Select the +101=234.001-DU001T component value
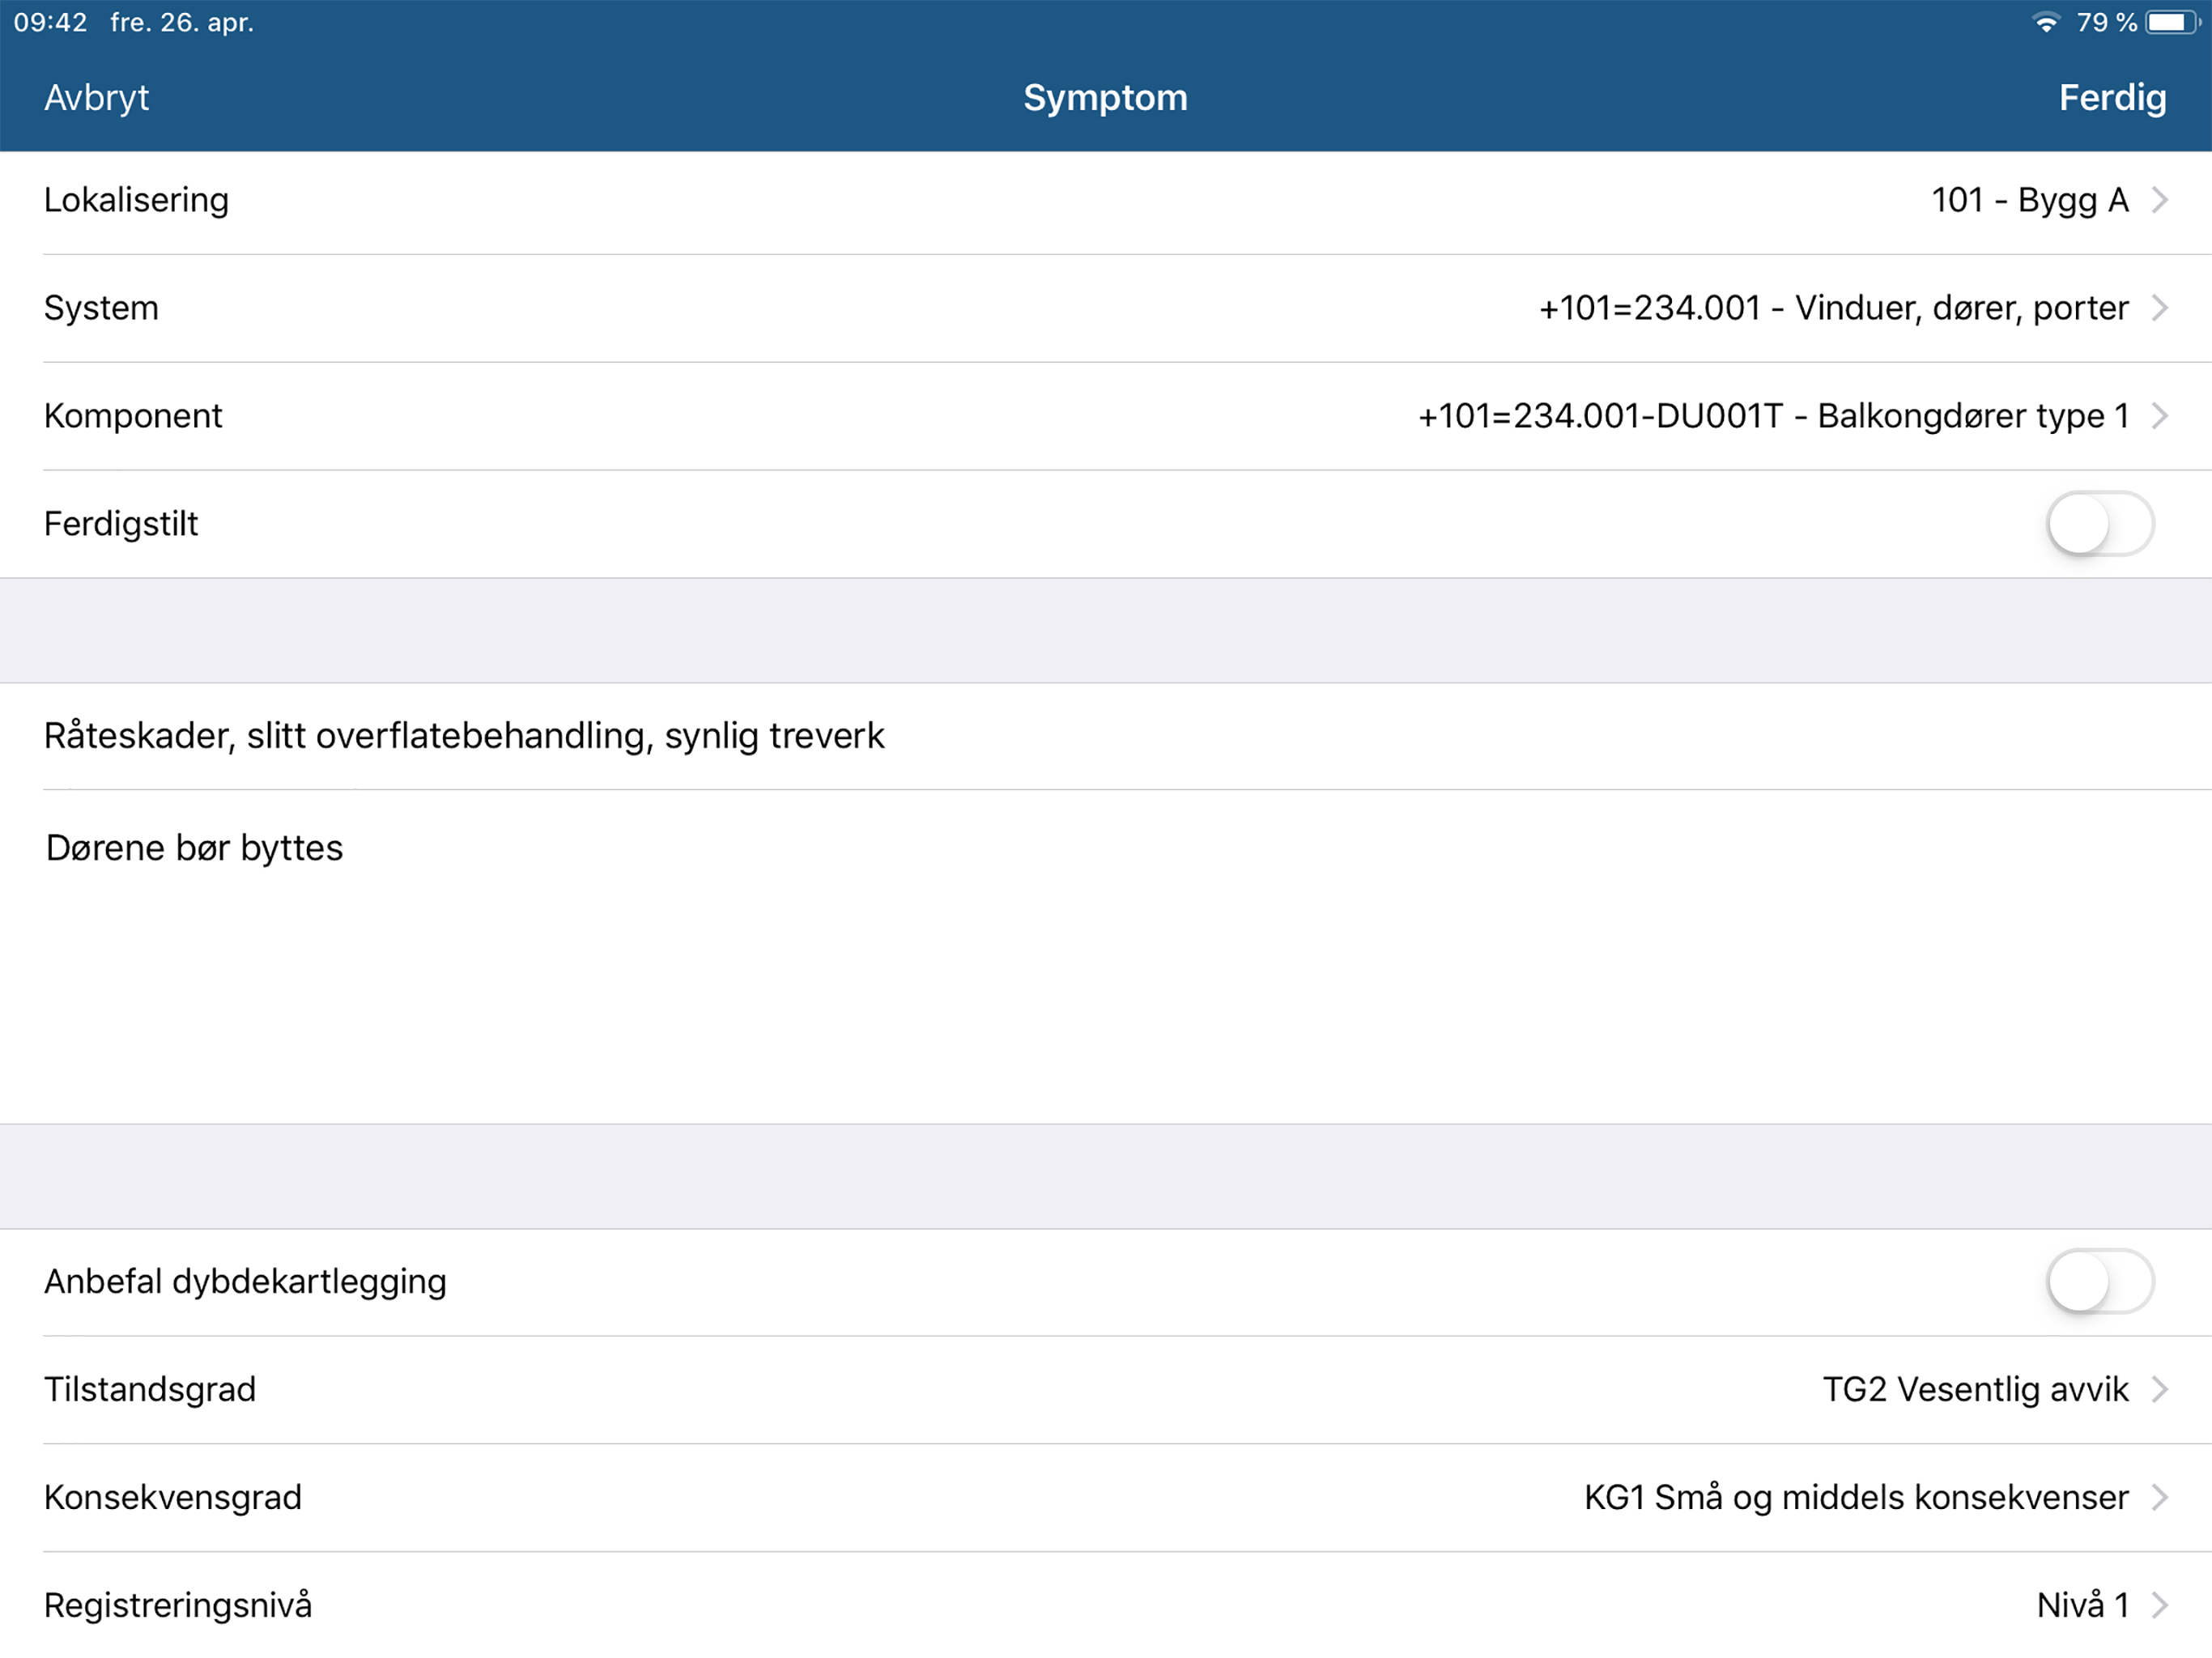Image resolution: width=2212 pixels, height=1658 pixels. (x=1773, y=416)
